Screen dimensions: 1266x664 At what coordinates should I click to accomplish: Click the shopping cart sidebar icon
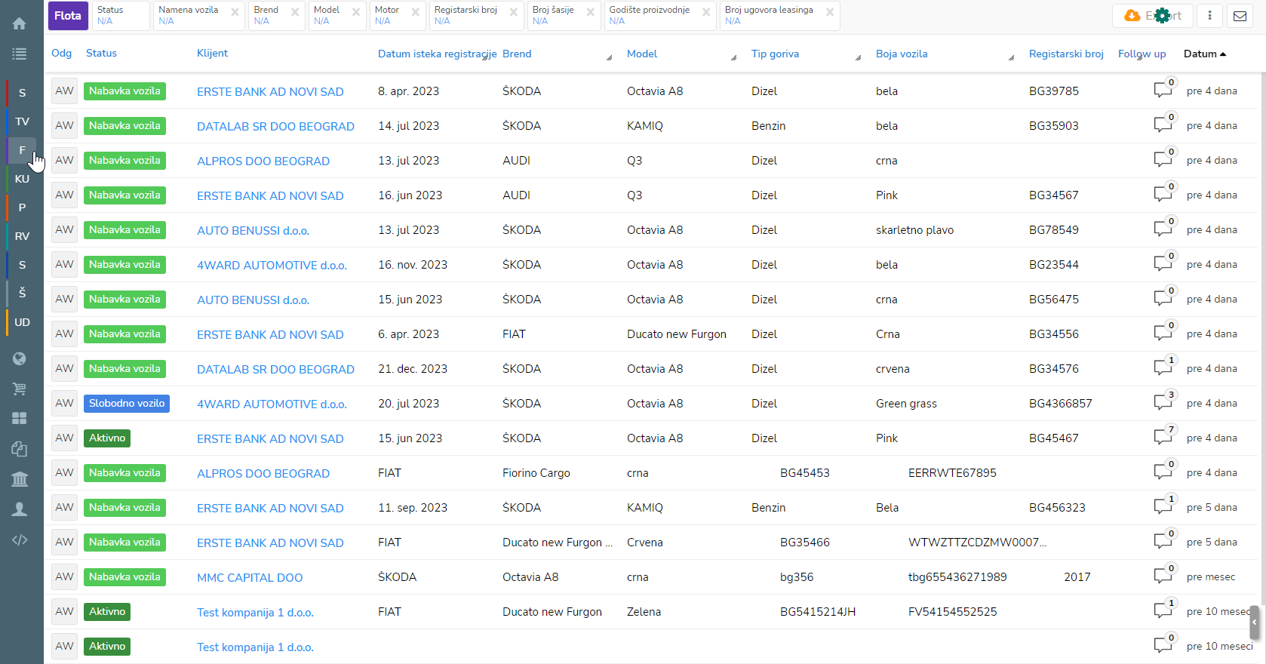20,389
